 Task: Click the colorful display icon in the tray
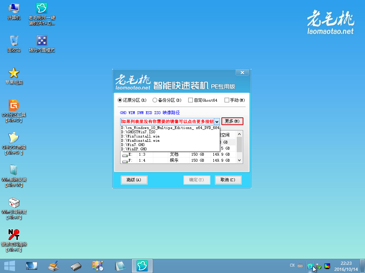click(x=327, y=266)
